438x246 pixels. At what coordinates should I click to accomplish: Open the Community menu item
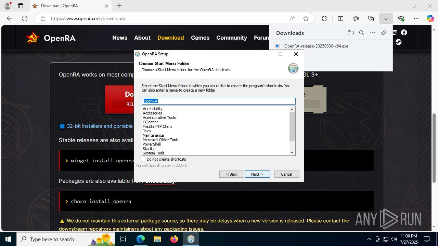point(232,38)
